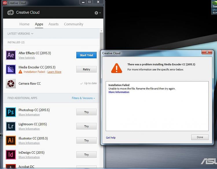Expand the Latest Versions dropdown
Viewport: 217px width, 169px height.
click(20, 34)
